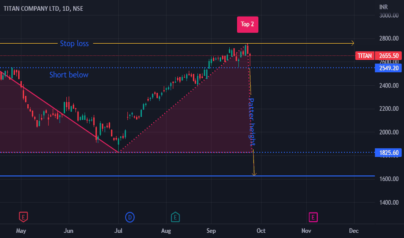Select the orange stop loss arrow head
404x238 pixels.
[x=353, y=43]
